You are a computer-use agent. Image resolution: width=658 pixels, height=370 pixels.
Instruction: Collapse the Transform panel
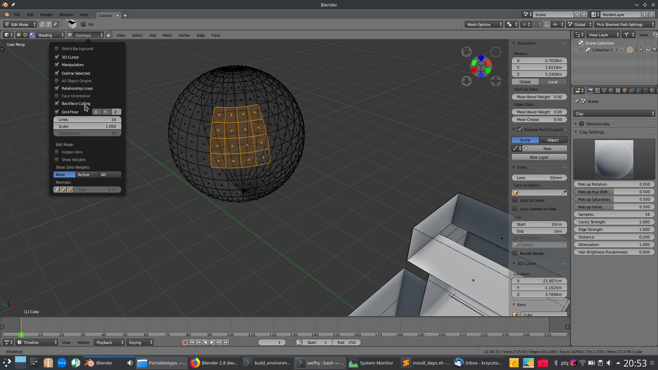click(514, 43)
